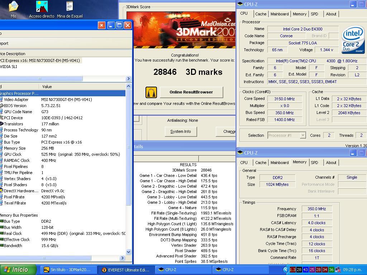This screenshot has height=275, width=367.
Task: Click the Size 1024 MBytes field
Action: pyautogui.click(x=277, y=184)
